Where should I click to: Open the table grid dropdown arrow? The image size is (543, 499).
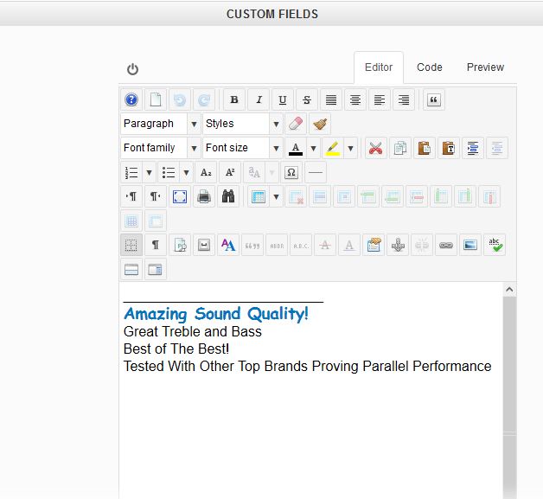pyautogui.click(x=276, y=196)
